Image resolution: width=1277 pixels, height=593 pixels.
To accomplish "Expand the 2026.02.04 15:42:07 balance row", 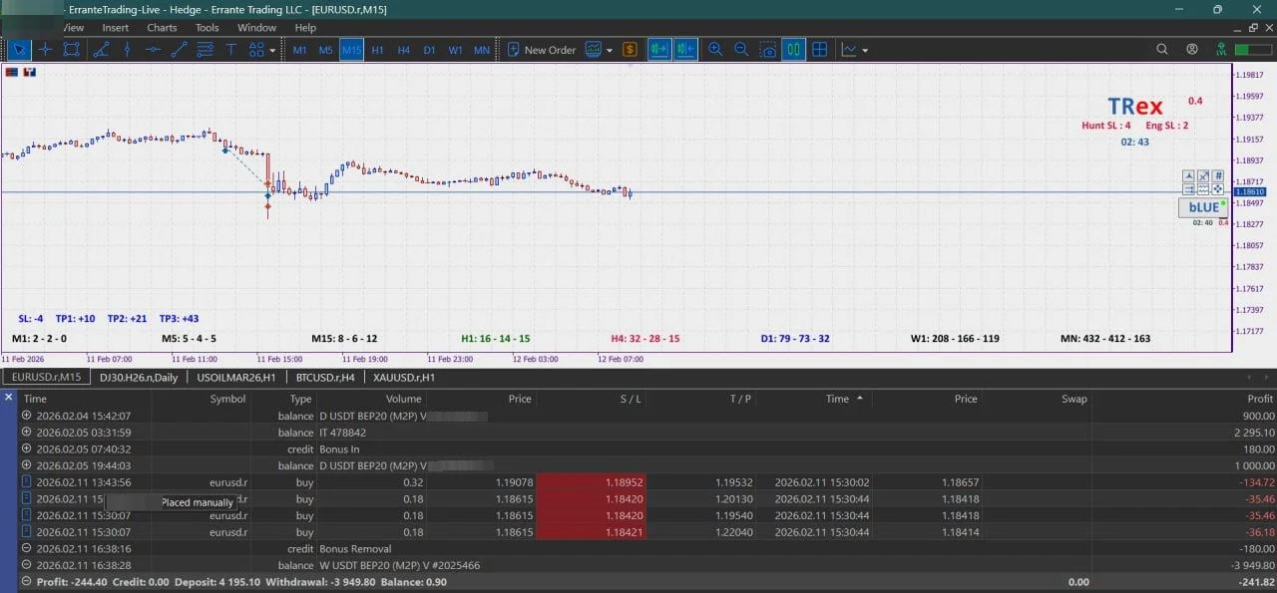I will pyautogui.click(x=27, y=416).
